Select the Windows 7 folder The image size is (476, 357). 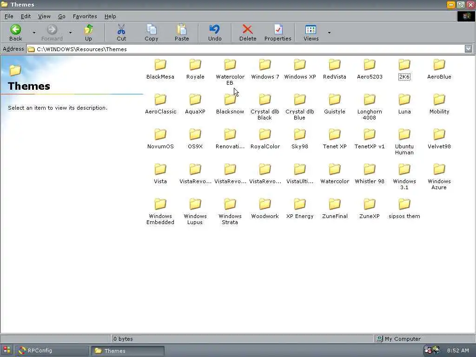(264, 69)
